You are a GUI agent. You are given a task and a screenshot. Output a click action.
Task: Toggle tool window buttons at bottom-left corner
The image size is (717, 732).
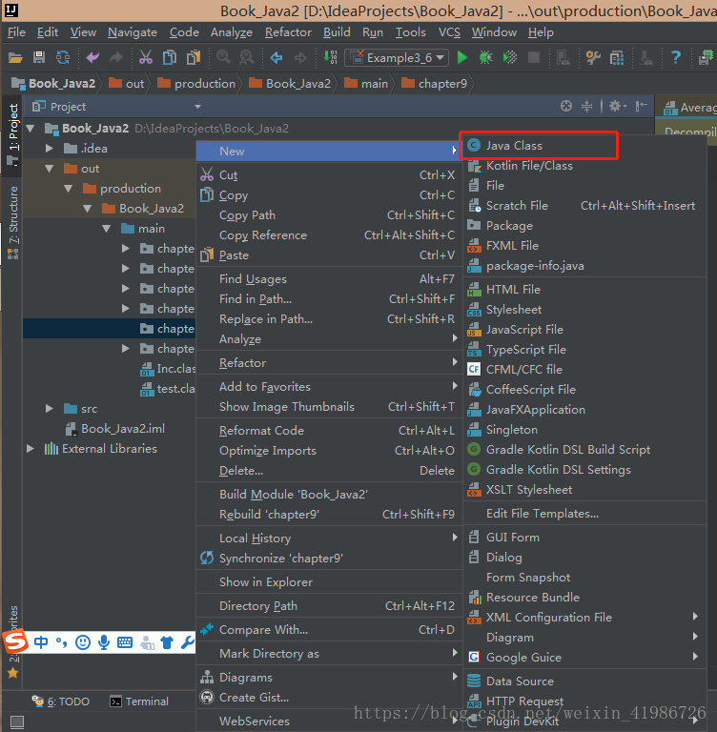click(x=17, y=722)
